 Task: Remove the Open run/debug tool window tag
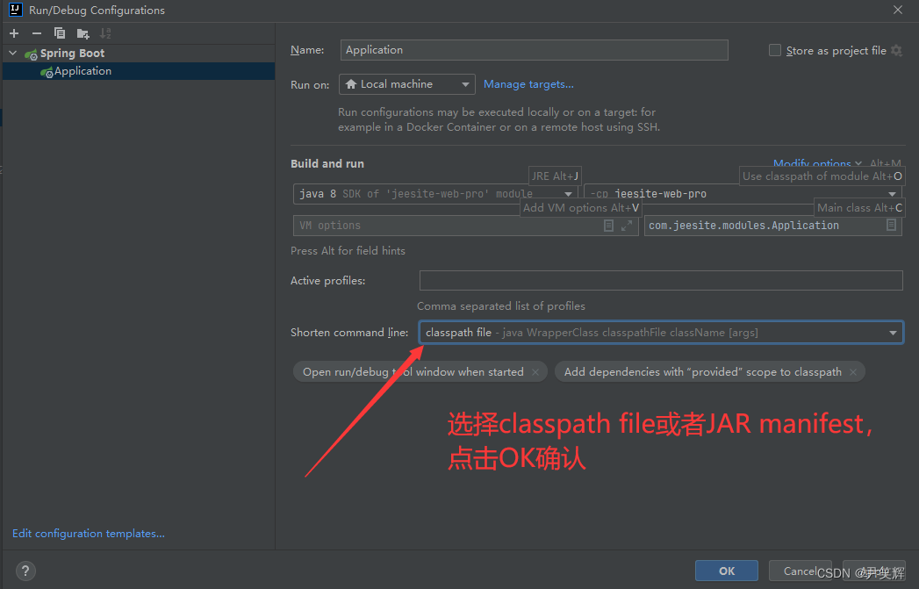[535, 371]
